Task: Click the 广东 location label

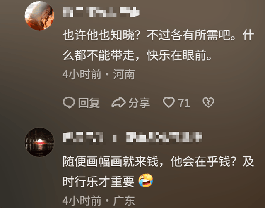Action: 124,201
